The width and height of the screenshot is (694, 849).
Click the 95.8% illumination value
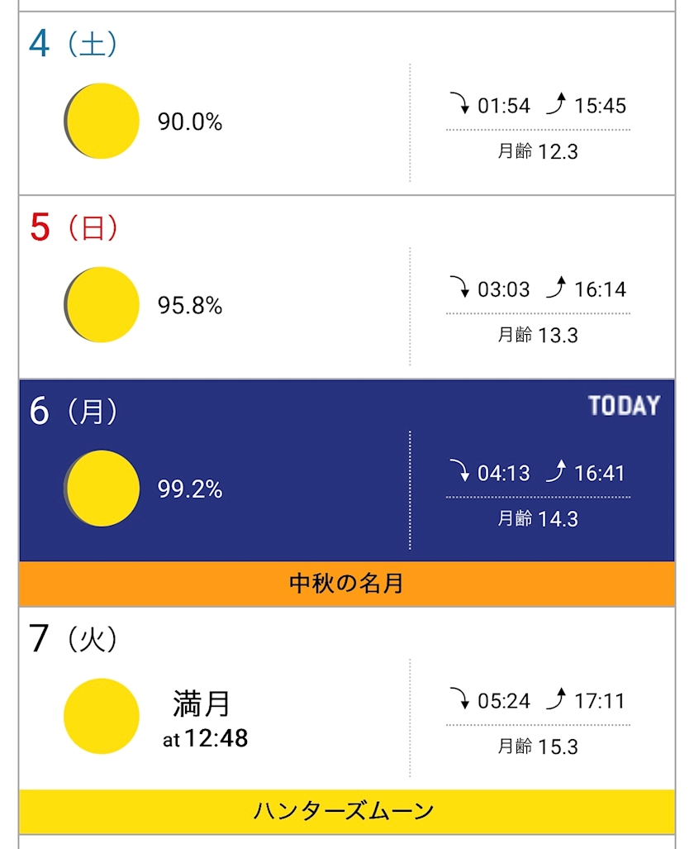[x=190, y=306]
